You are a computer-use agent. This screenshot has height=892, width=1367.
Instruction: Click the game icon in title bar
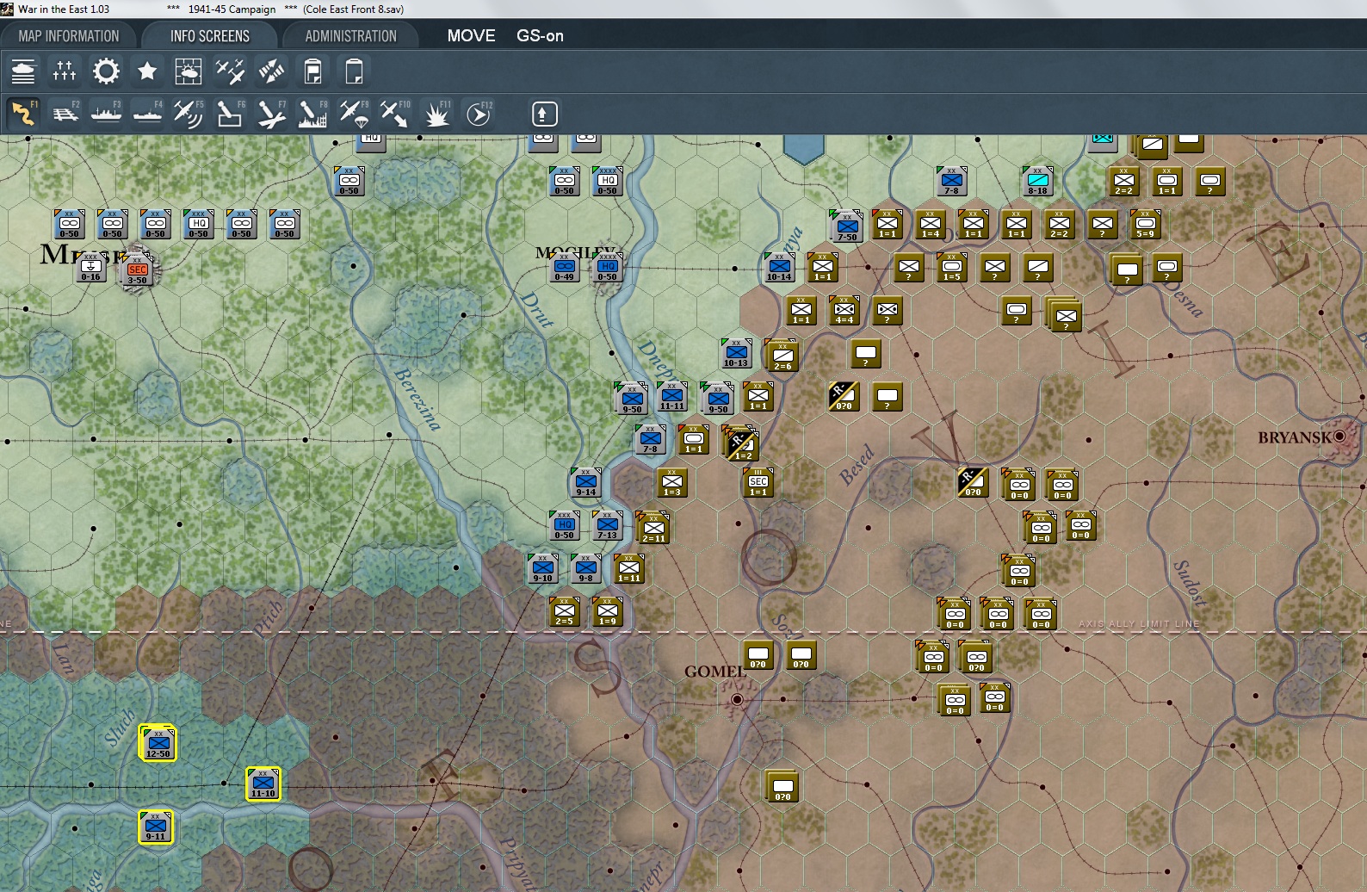pyautogui.click(x=8, y=9)
